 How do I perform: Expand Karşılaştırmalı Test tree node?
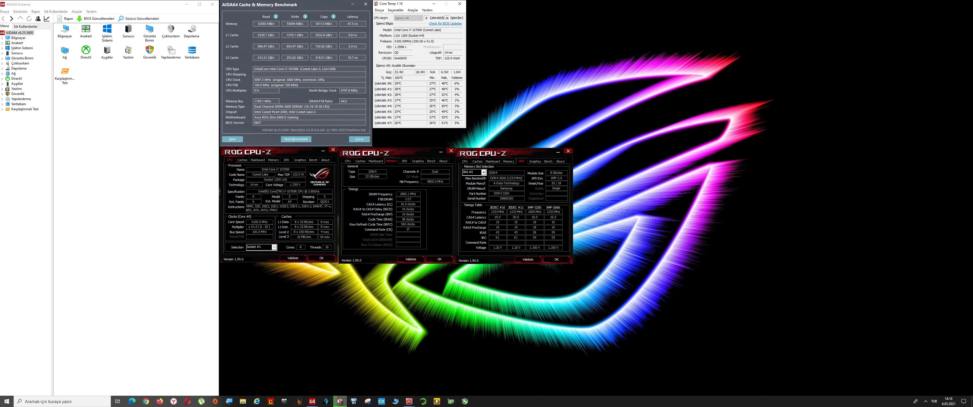[x=2, y=109]
